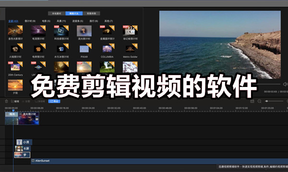The width and height of the screenshot is (288, 172).
Task: Click the fit-timeline icon left of the magnifier
Action: point(252,101)
